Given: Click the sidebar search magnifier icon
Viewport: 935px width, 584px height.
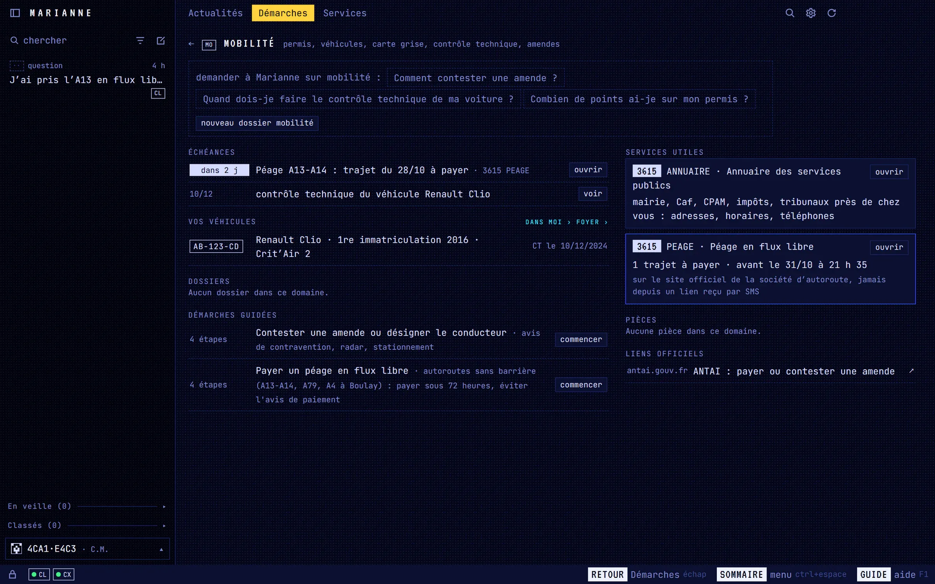Looking at the screenshot, I should [14, 40].
